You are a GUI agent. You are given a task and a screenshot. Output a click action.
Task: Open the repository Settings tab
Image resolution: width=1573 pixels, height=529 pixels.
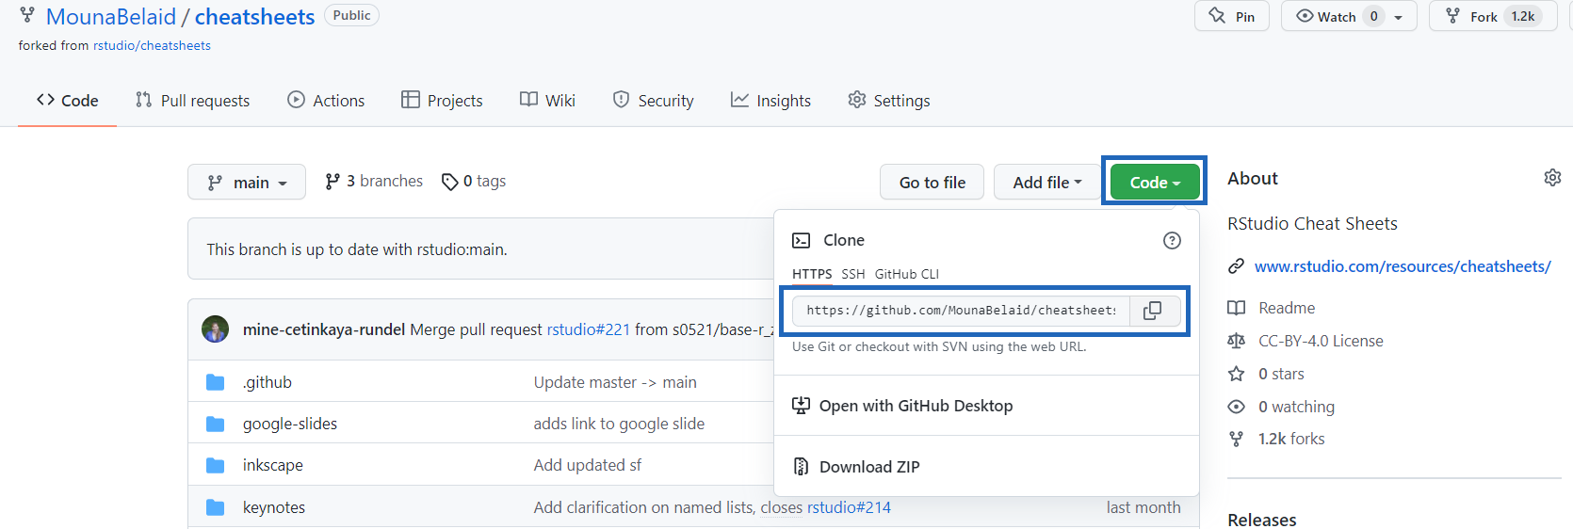point(889,101)
